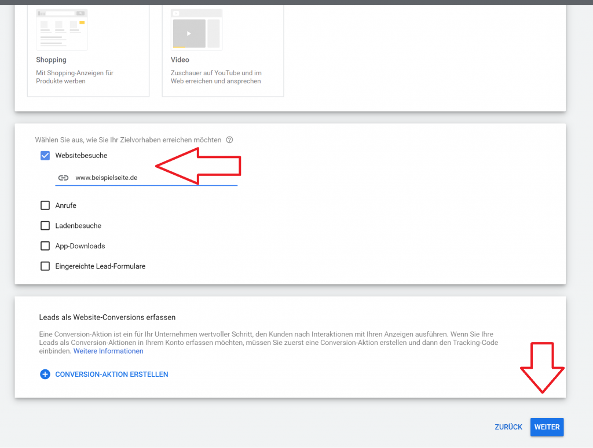This screenshot has height=448, width=593.
Task: Click the Shopping card description text
Action: (74, 77)
